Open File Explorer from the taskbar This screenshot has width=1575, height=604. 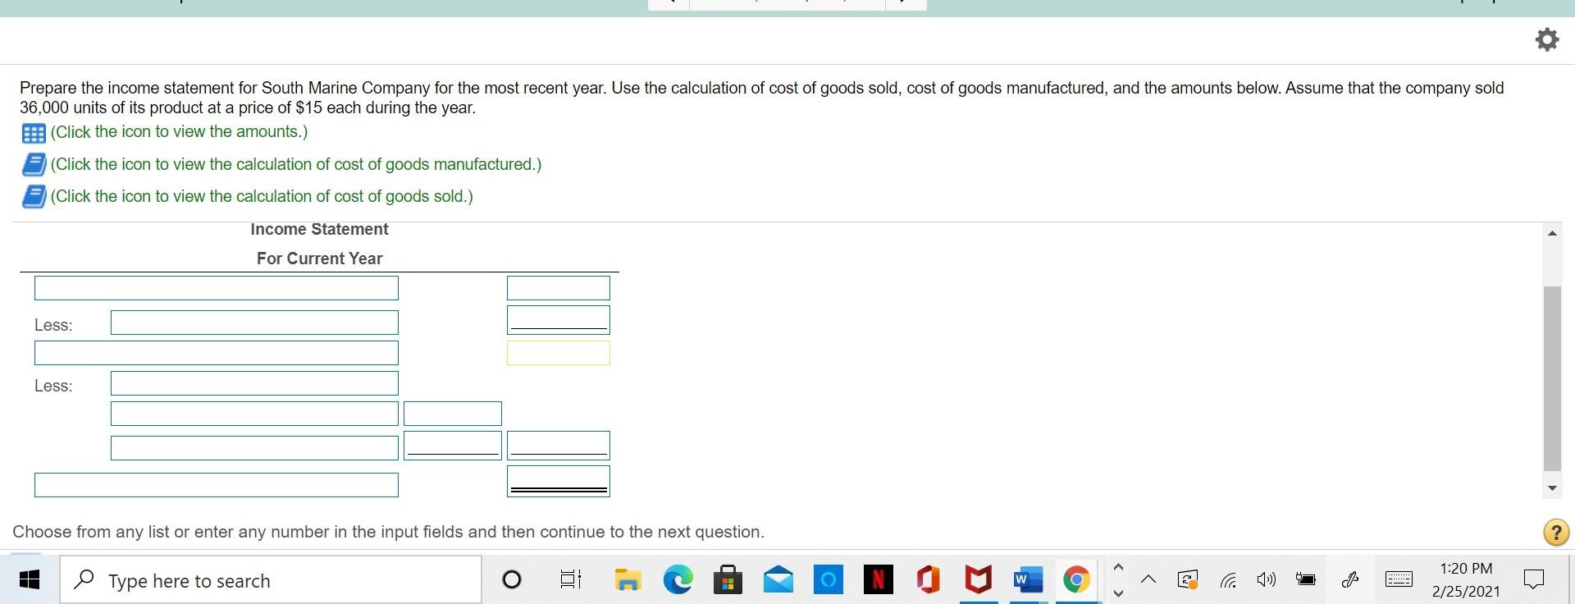[628, 580]
